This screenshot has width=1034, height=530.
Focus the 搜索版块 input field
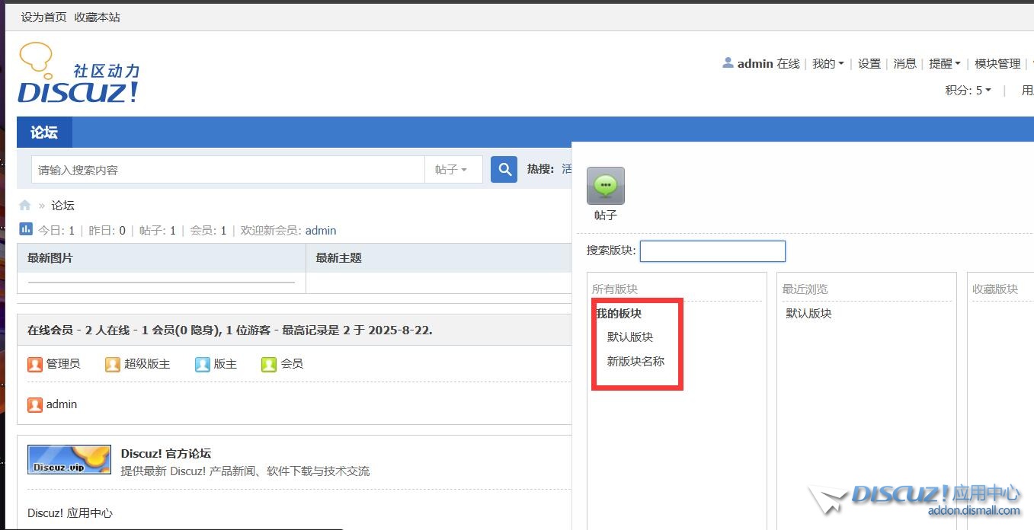point(712,251)
